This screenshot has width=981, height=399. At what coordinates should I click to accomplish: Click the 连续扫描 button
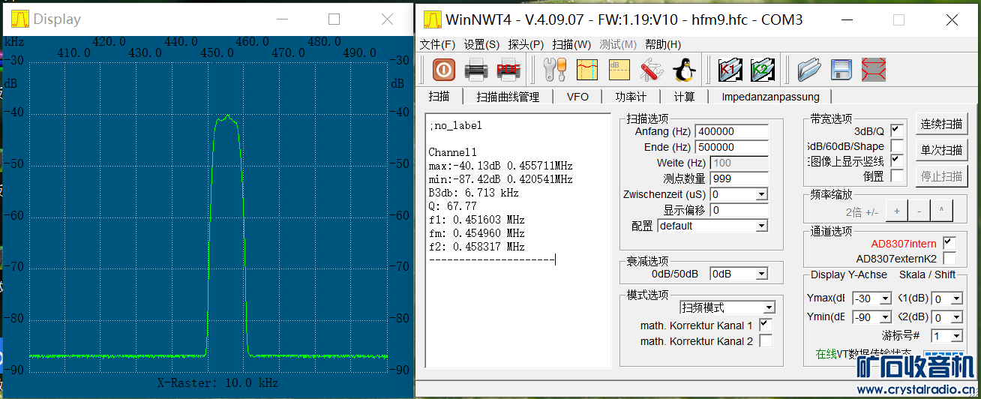click(x=941, y=124)
